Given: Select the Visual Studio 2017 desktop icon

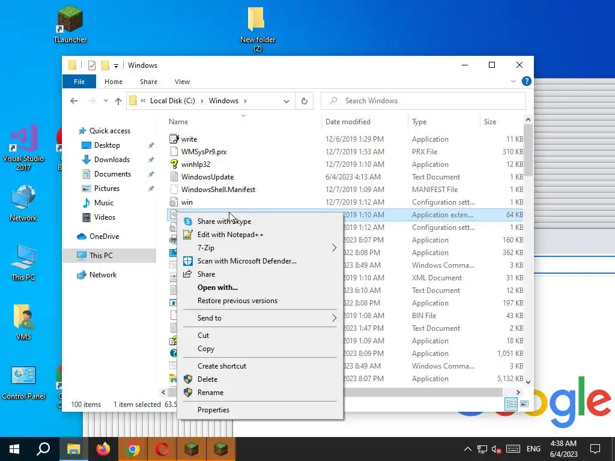Looking at the screenshot, I should pos(23,148).
